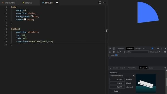Close the DevTools drawer
This screenshot has height=94, width=167.
coord(165,68)
